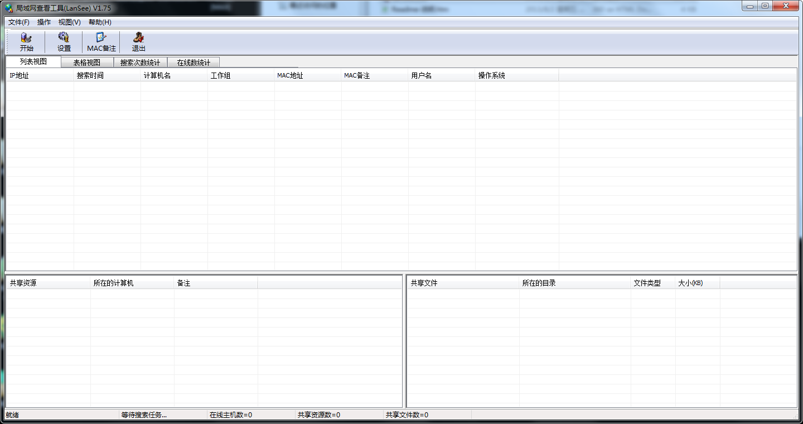This screenshot has width=803, height=424.
Task: Sort shared files by 大小(KB) header
Action: point(697,283)
